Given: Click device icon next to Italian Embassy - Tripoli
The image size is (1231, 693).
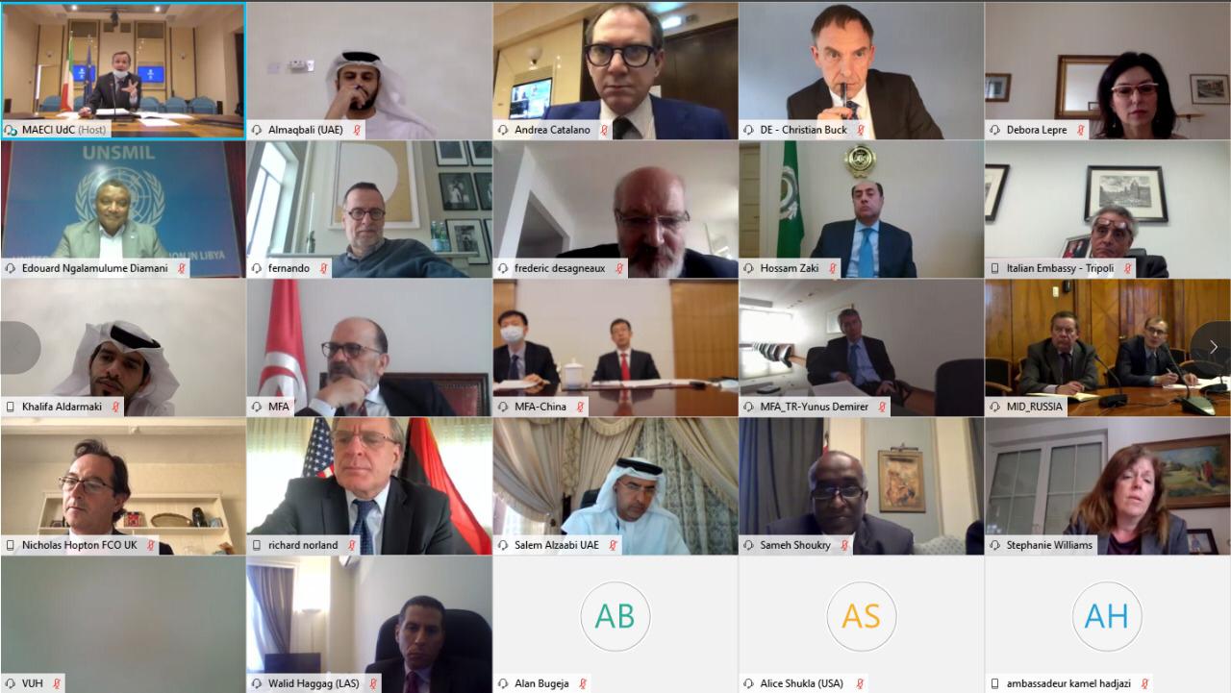Looking at the screenshot, I should 995,268.
